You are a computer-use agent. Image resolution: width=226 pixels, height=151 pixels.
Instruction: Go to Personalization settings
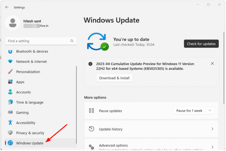[x=41, y=72]
